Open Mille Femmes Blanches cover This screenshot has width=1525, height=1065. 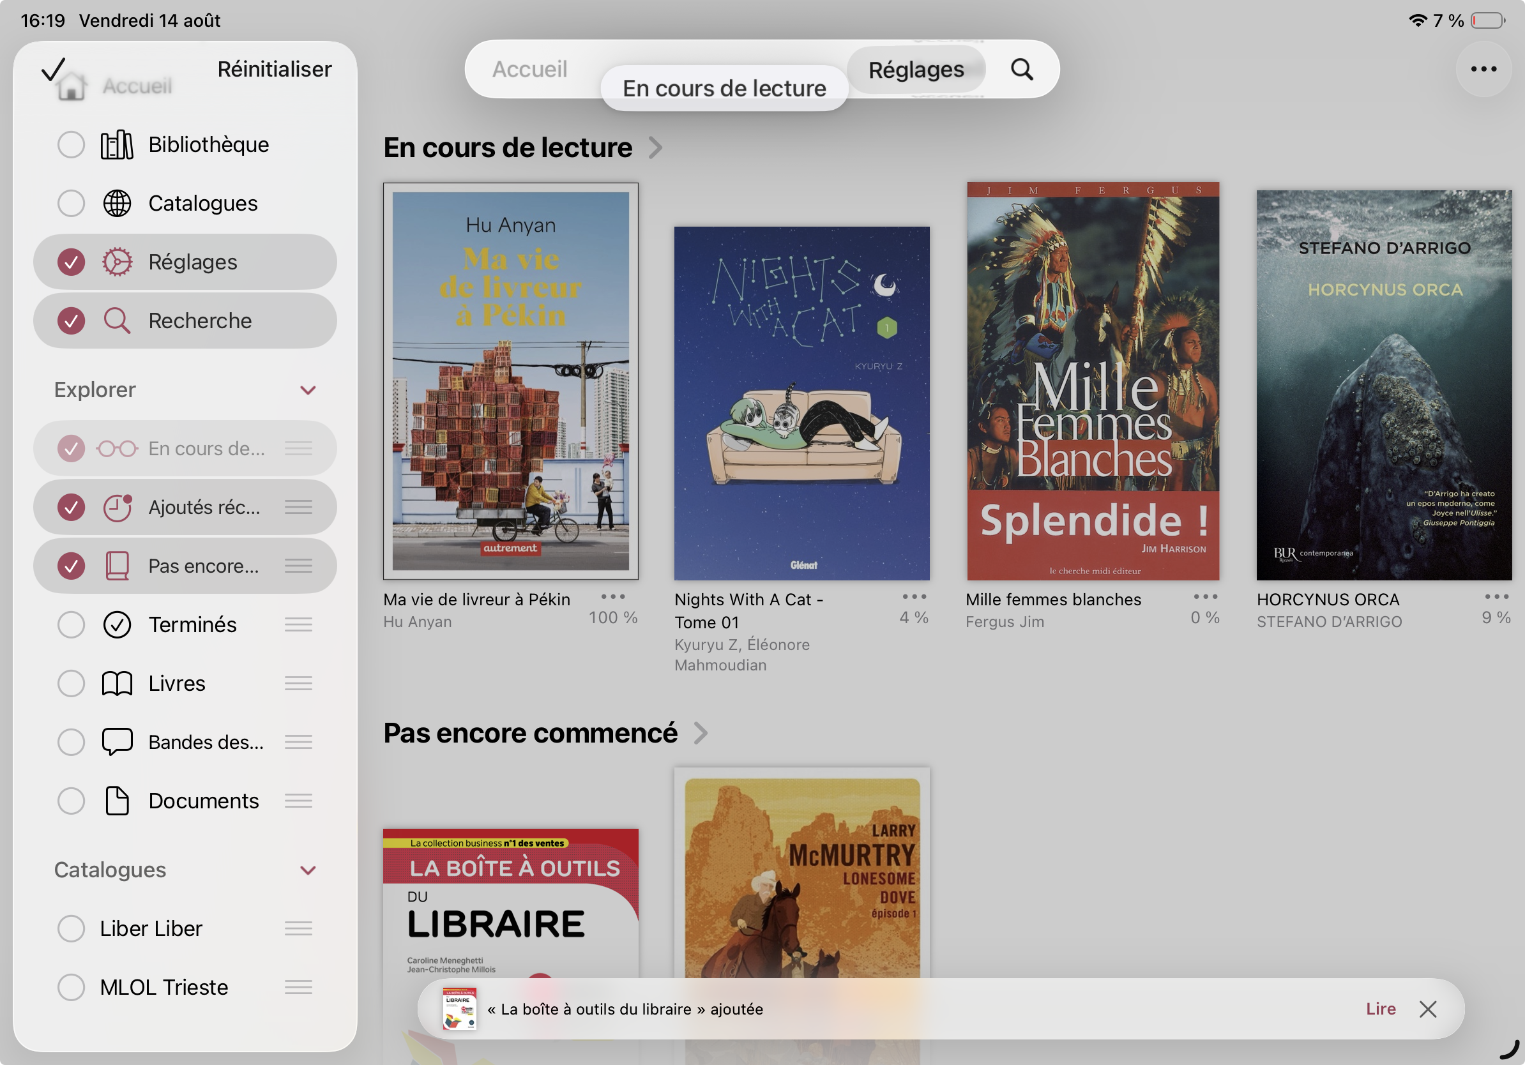click(1093, 381)
